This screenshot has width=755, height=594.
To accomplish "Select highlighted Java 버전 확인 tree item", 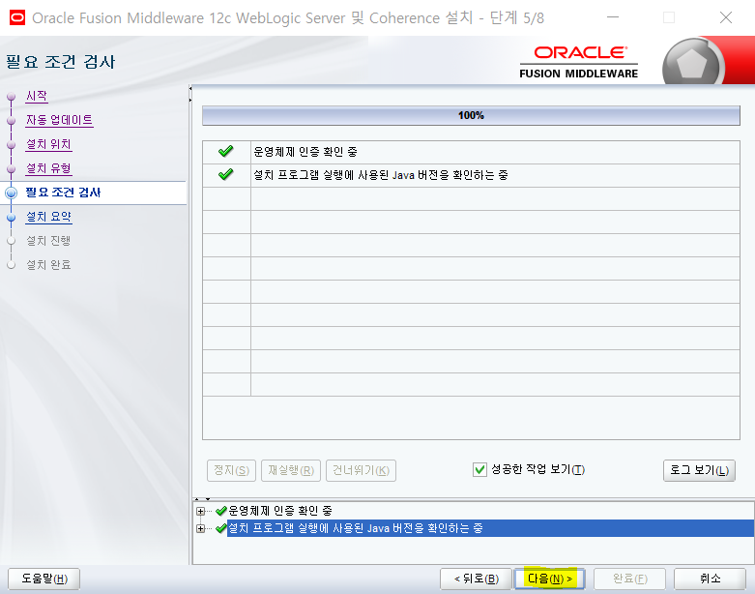I will click(x=356, y=528).
